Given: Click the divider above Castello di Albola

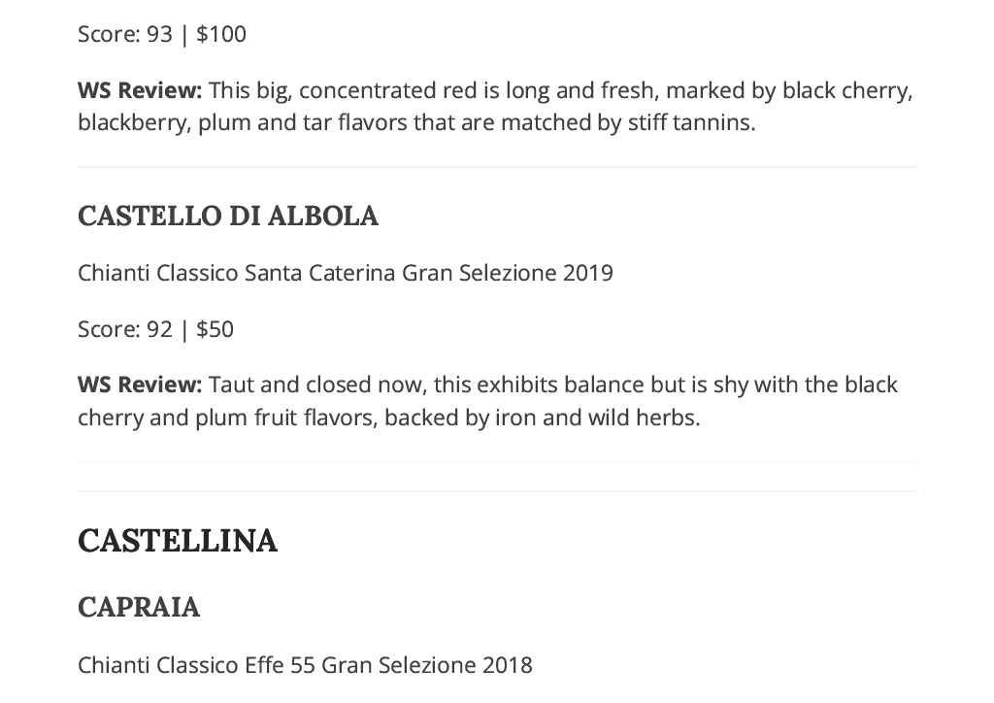Looking at the screenshot, I should [x=498, y=167].
